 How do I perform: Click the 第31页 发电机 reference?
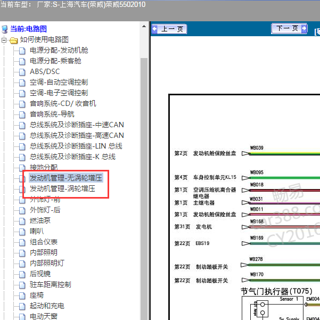(193, 226)
